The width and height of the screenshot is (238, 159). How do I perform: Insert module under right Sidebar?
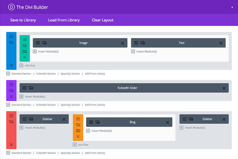[x=192, y=128]
